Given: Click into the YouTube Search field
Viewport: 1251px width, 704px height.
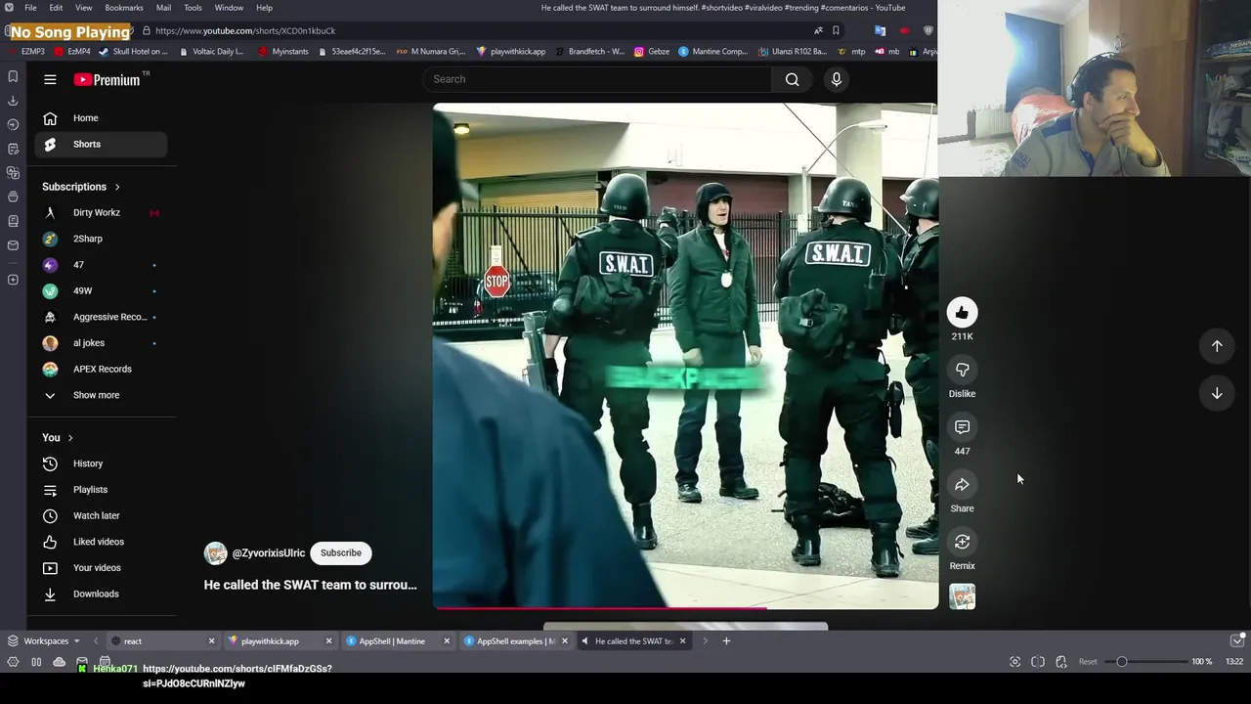Looking at the screenshot, I should click(x=598, y=79).
